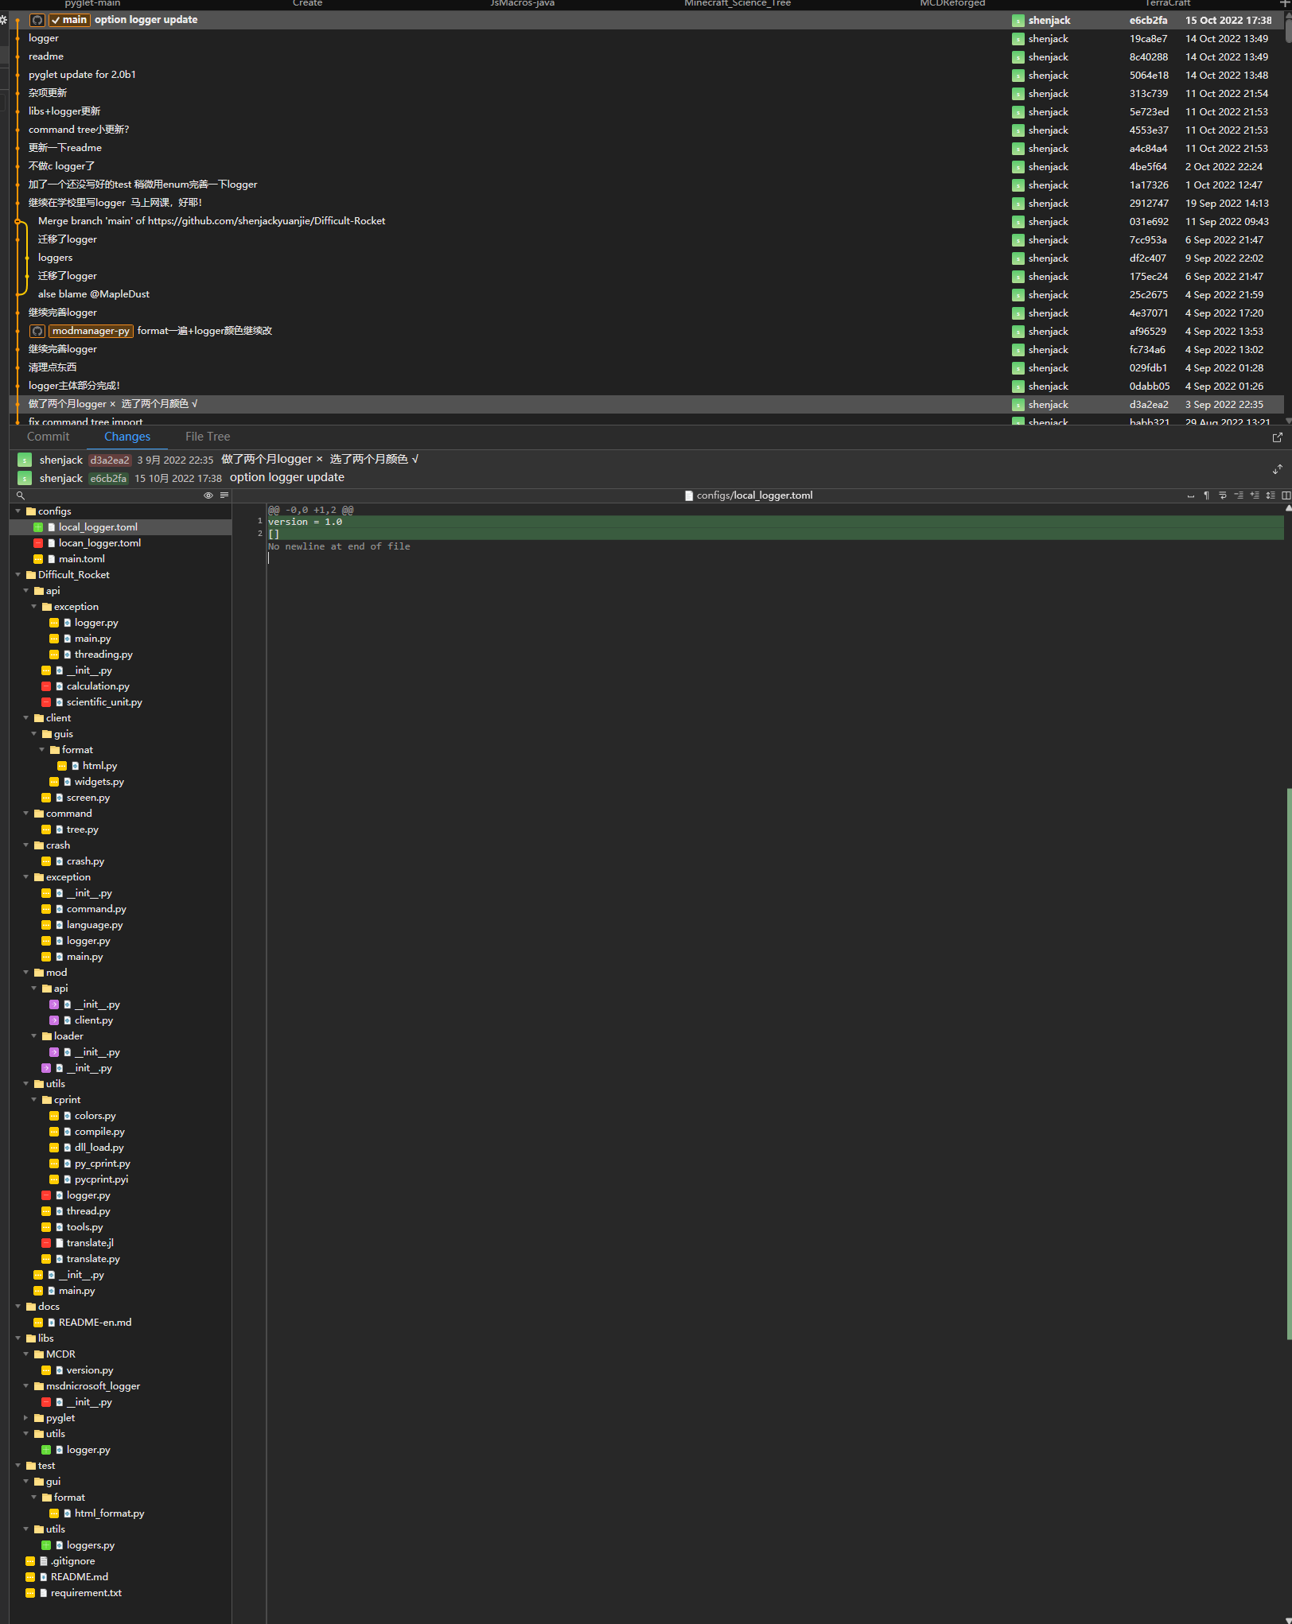The width and height of the screenshot is (1292, 1624).
Task: Collapse the guis folder
Action: pos(34,734)
